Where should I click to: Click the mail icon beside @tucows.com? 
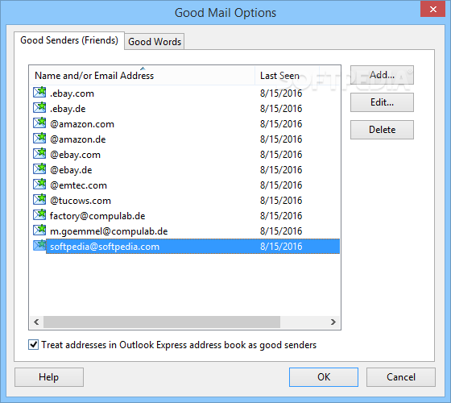(39, 199)
